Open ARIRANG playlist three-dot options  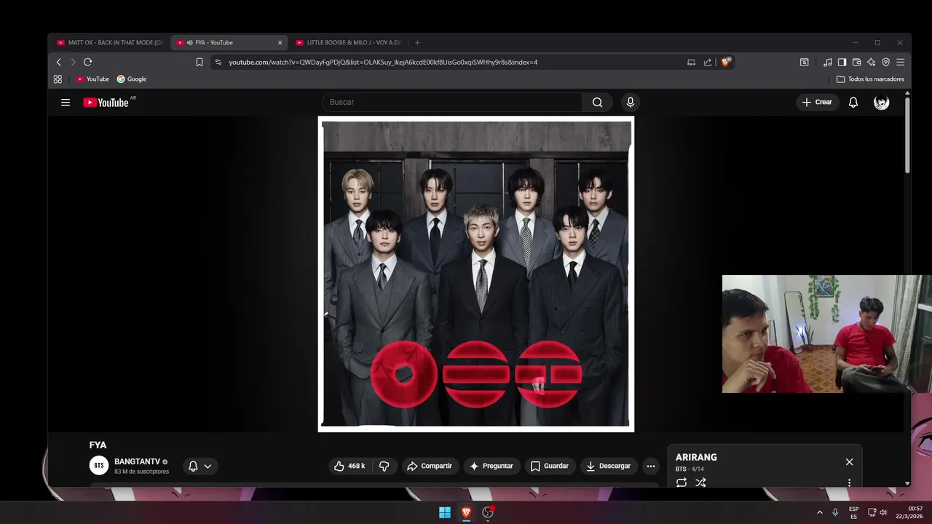[849, 483]
